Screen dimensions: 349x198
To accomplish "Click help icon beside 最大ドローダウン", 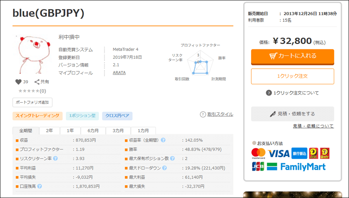I will [164, 168].
